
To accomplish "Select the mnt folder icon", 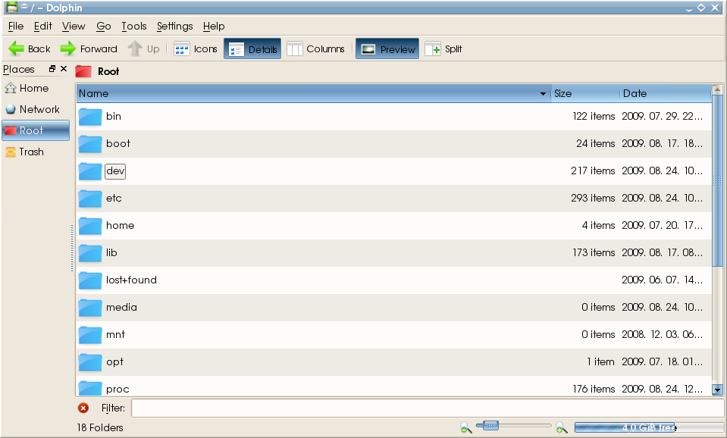I will point(90,336).
